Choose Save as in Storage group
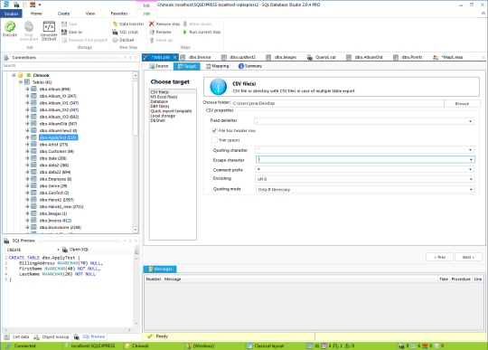This screenshot has height=350, width=488. pos(72,32)
